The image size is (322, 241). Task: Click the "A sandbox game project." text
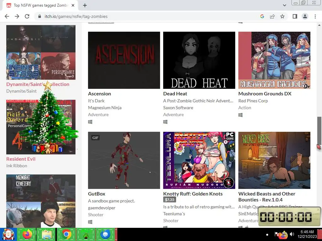tap(111, 201)
